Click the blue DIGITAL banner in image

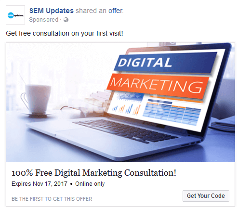point(165,62)
